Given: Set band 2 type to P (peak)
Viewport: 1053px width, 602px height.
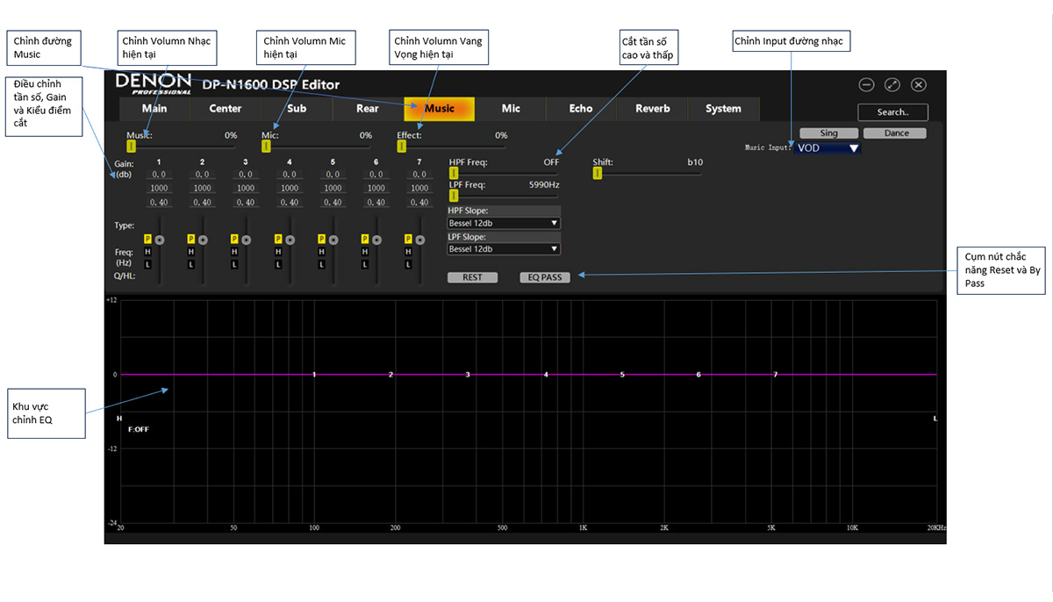Looking at the screenshot, I should tap(190, 239).
